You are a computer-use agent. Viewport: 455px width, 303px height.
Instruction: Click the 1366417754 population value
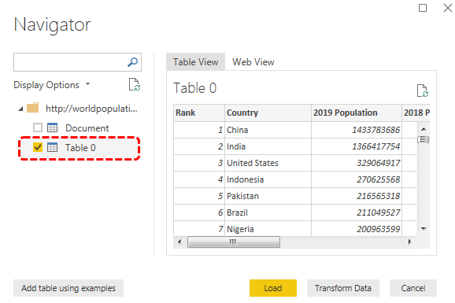point(376,146)
